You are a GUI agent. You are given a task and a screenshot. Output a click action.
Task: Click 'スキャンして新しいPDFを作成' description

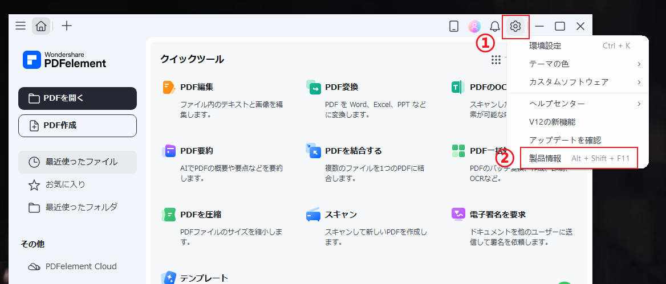point(376,237)
